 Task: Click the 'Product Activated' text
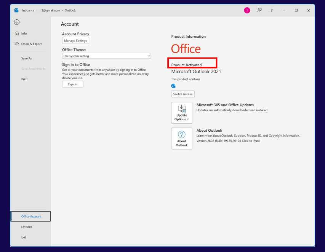(186, 65)
